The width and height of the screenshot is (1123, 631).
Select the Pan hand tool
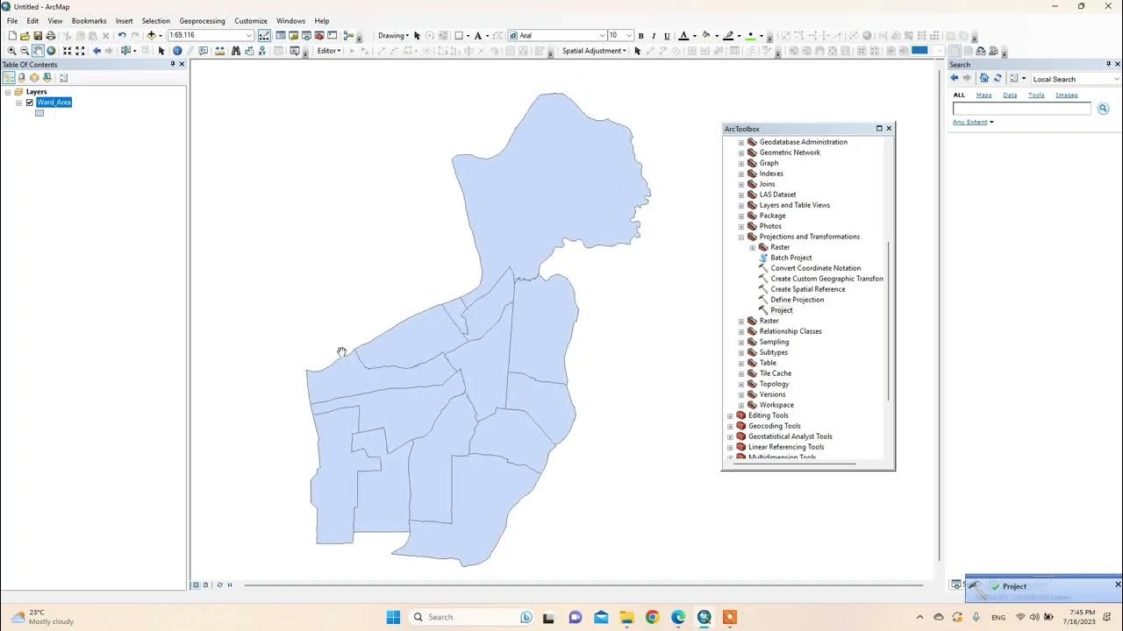(x=38, y=51)
